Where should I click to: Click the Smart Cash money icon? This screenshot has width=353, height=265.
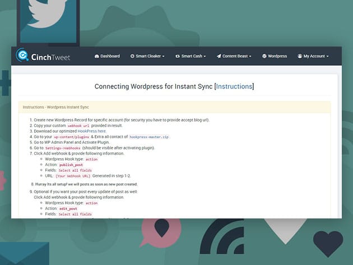(x=177, y=57)
